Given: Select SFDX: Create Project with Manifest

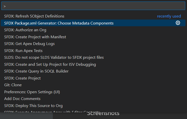Looking at the screenshot, I should click(93, 37).
